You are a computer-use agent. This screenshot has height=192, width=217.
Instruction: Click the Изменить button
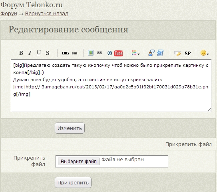[x=70, y=128]
